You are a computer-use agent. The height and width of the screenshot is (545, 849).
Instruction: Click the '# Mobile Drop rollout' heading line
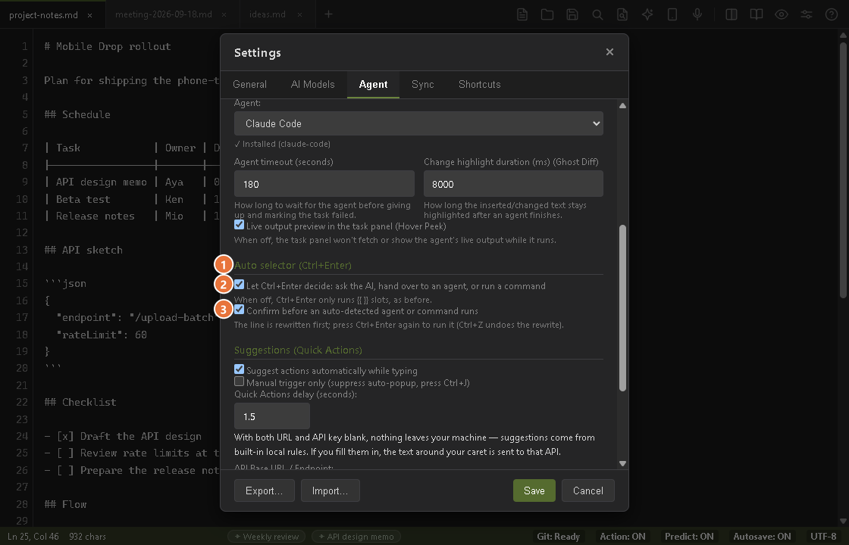[x=108, y=46]
